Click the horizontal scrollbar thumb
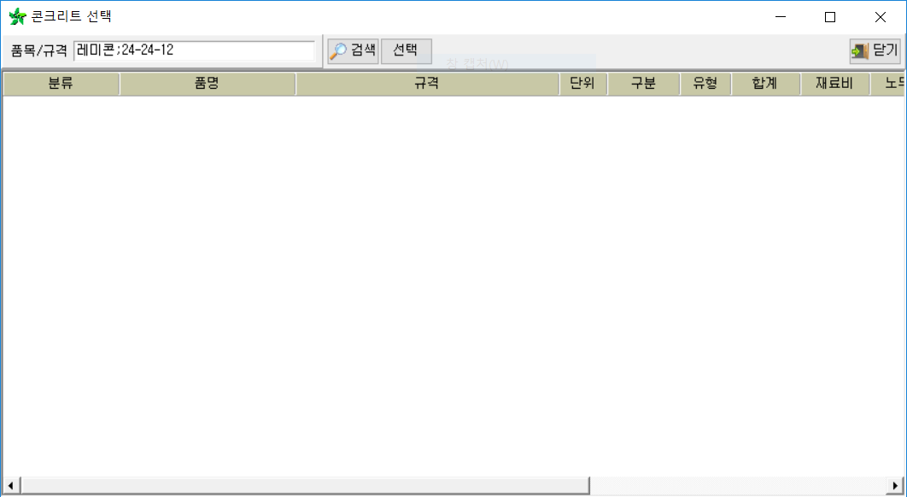The width and height of the screenshot is (907, 497). coord(304,485)
